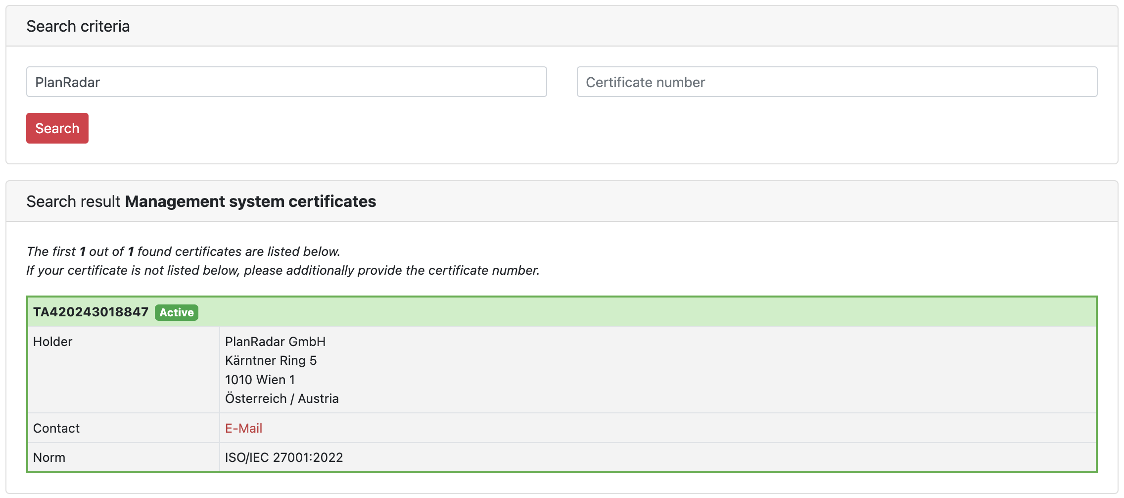Click the Contact row label
Image resolution: width=1124 pixels, height=498 pixels.
(56, 428)
